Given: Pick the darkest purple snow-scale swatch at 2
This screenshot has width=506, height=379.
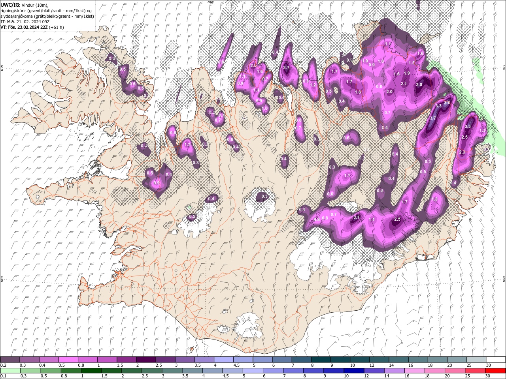Looking at the screenshot, I should click(146, 360).
